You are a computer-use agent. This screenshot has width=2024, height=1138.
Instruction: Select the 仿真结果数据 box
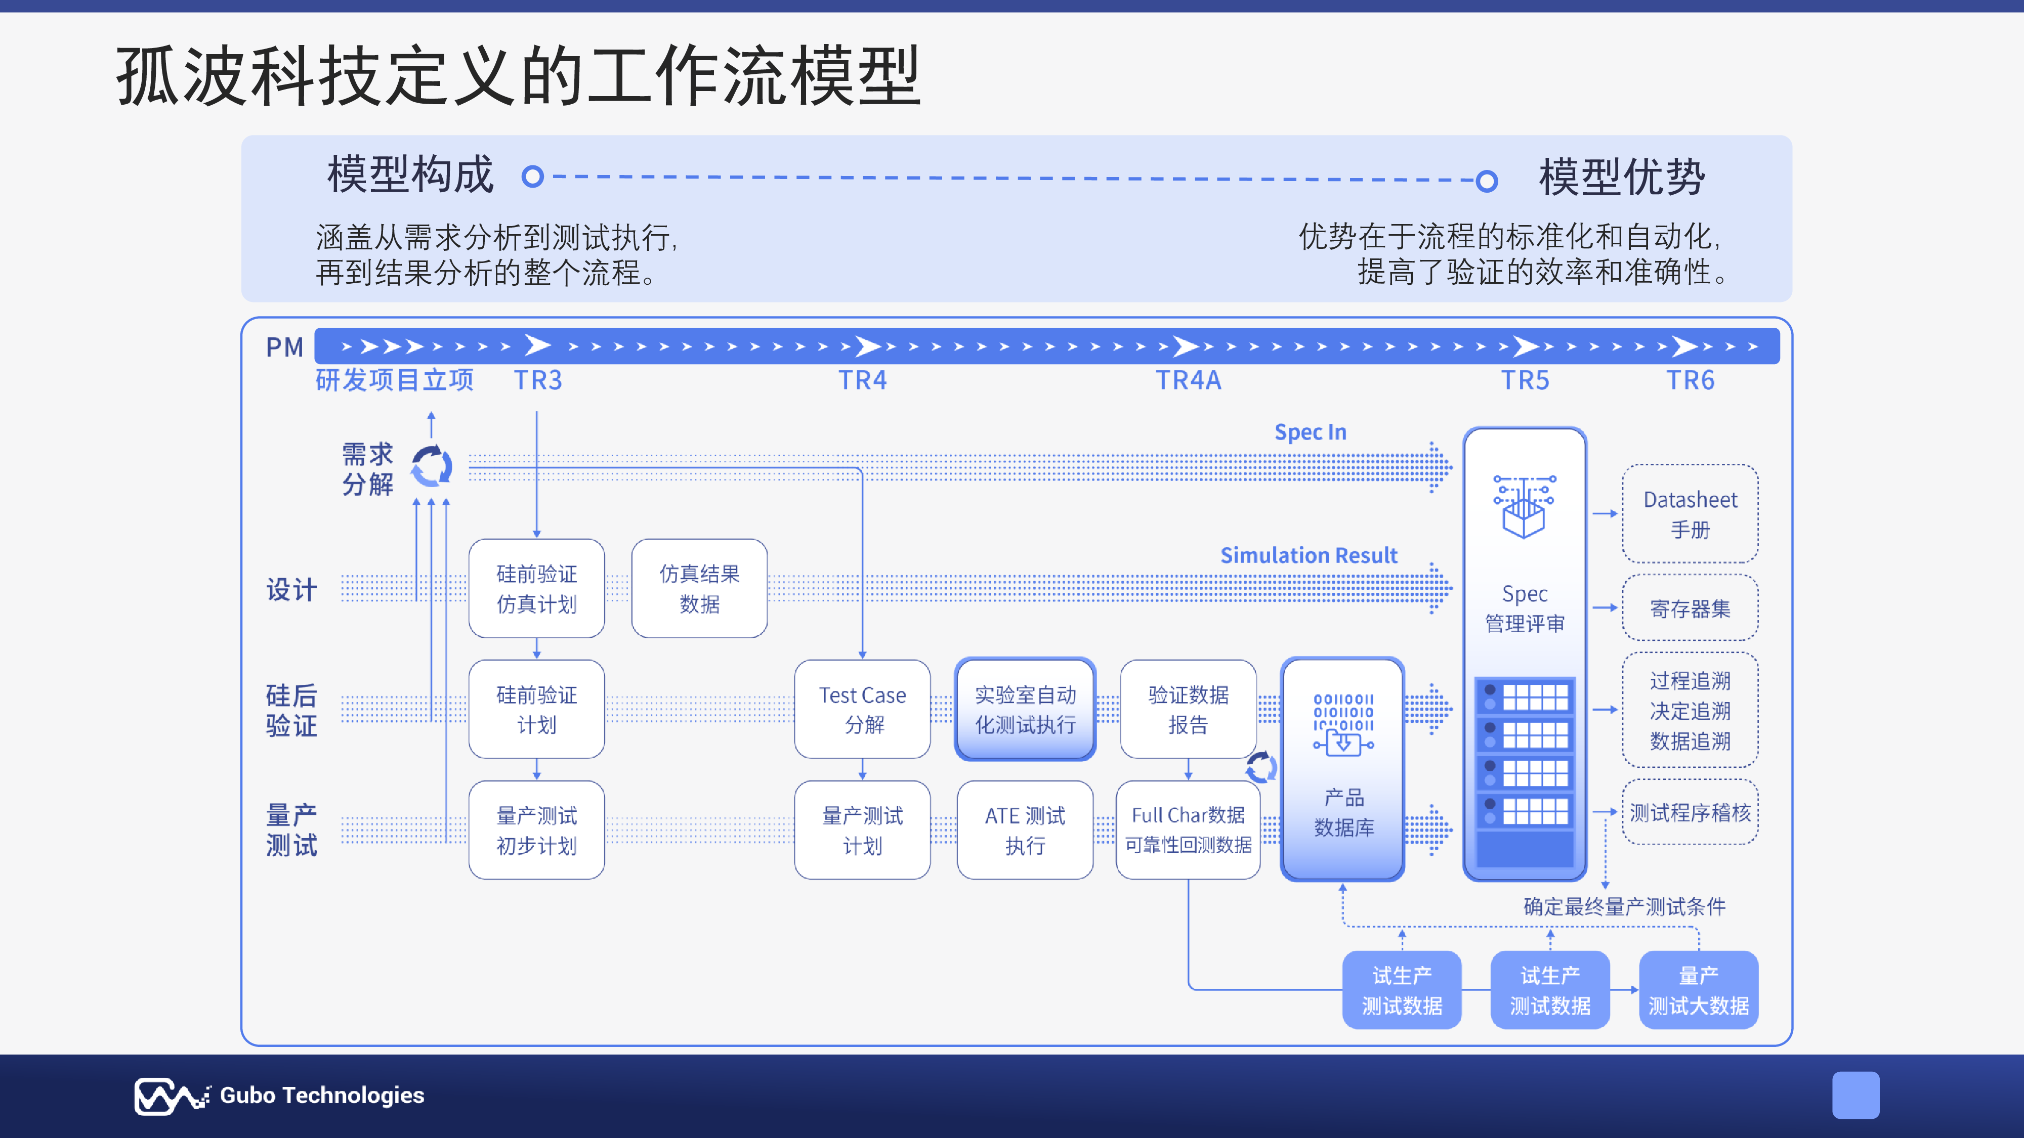[699, 588]
